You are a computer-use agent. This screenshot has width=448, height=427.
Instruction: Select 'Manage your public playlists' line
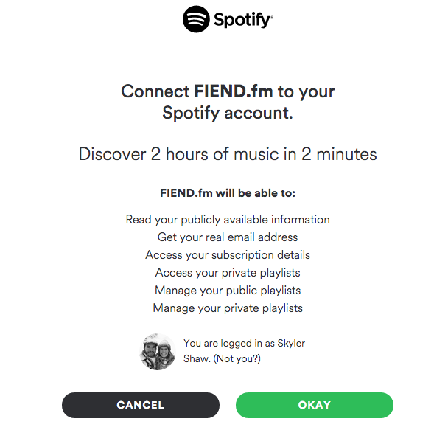228,291
